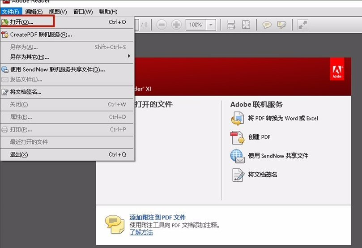Add a sticky note comment
The height and width of the screenshot is (248, 362).
[267, 25]
